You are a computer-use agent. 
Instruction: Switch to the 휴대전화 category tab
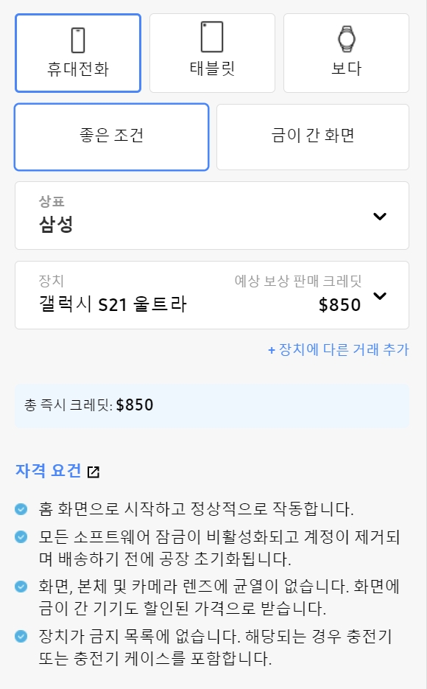[78, 53]
